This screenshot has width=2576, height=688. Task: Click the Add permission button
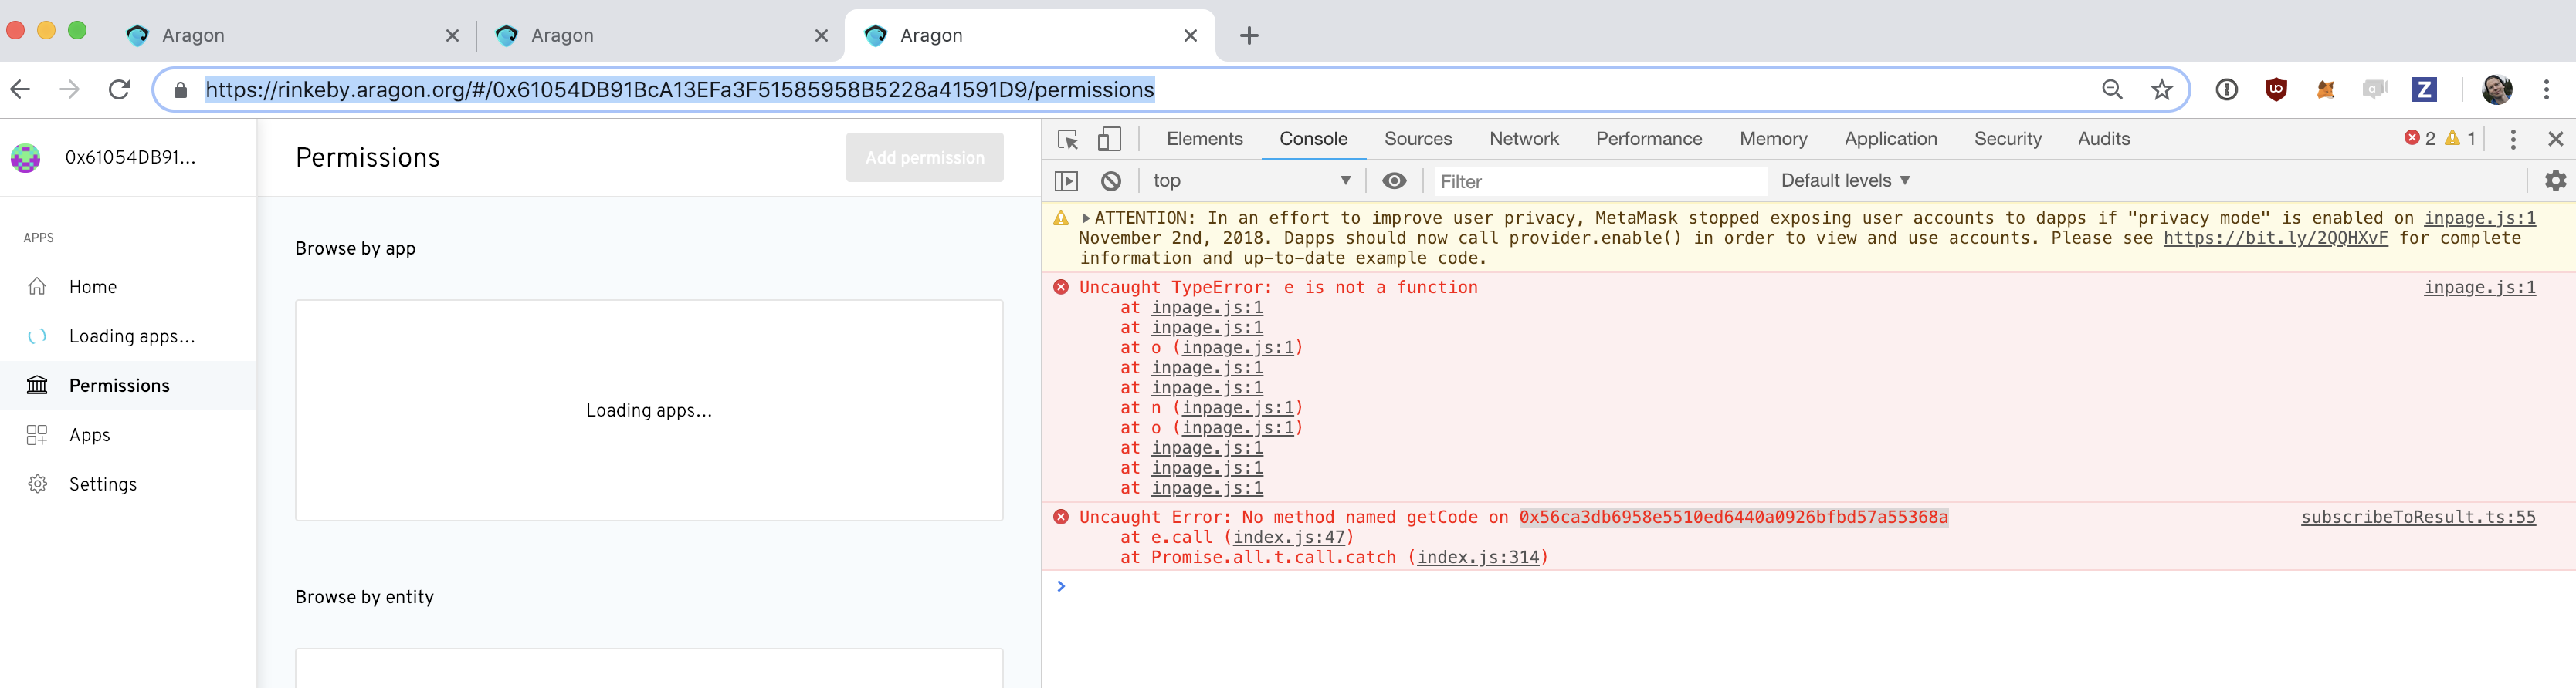924,158
